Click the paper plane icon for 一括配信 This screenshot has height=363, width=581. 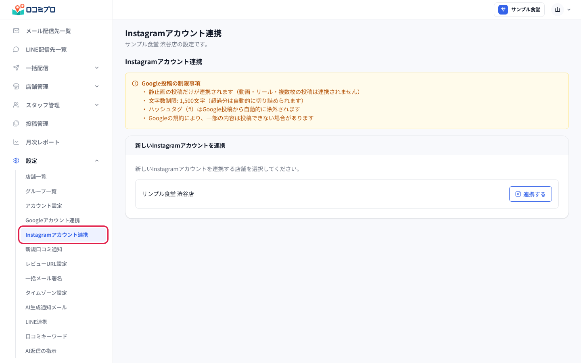[x=16, y=68]
